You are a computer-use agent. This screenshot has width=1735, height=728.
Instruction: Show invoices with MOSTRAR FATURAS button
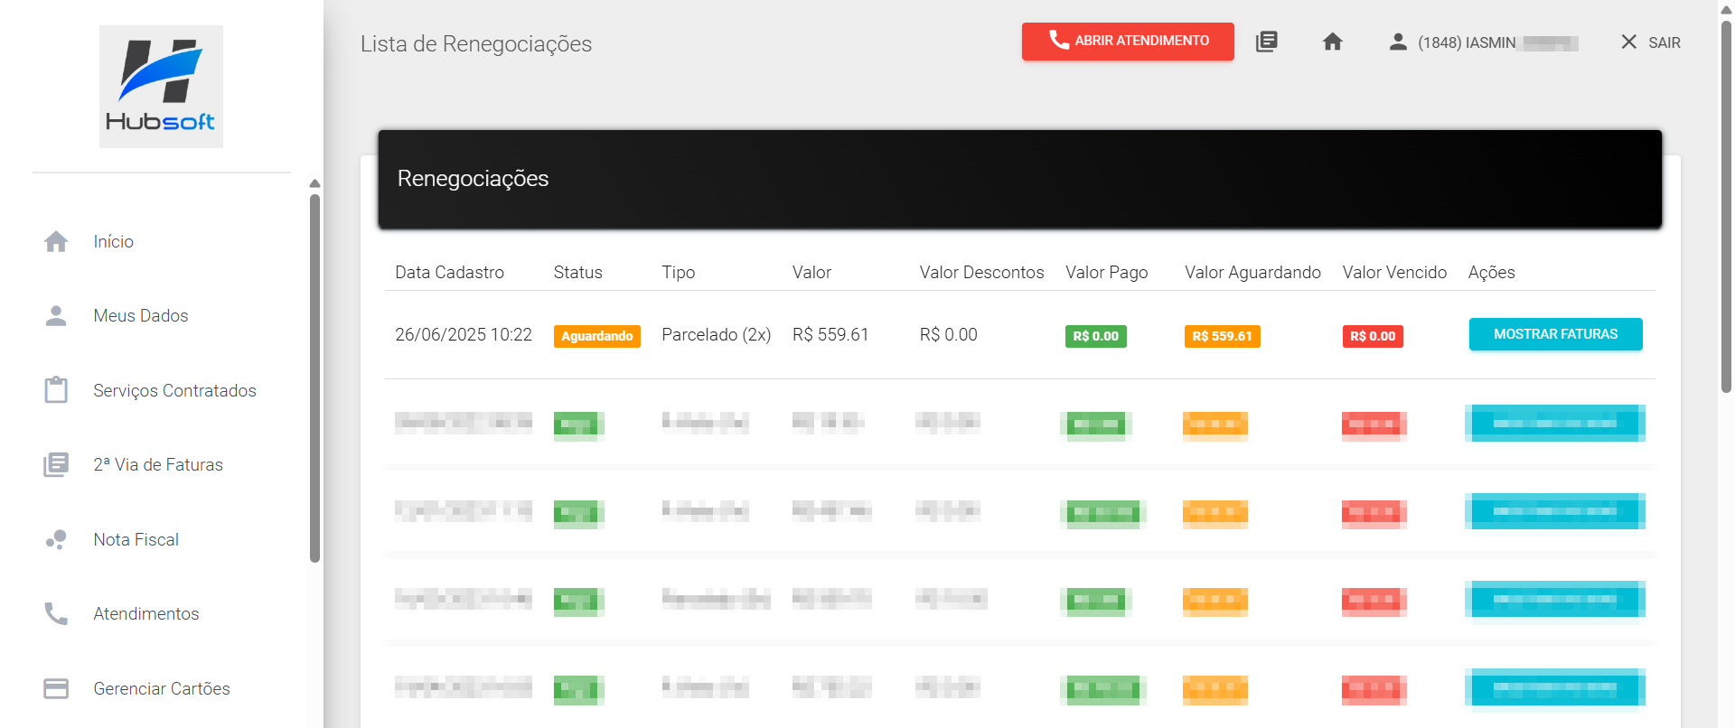pos(1556,334)
